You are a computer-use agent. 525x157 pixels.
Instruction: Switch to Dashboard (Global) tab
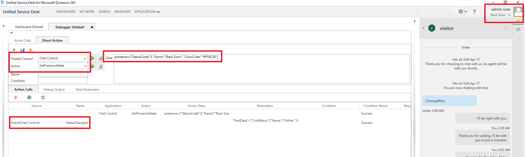(x=29, y=27)
